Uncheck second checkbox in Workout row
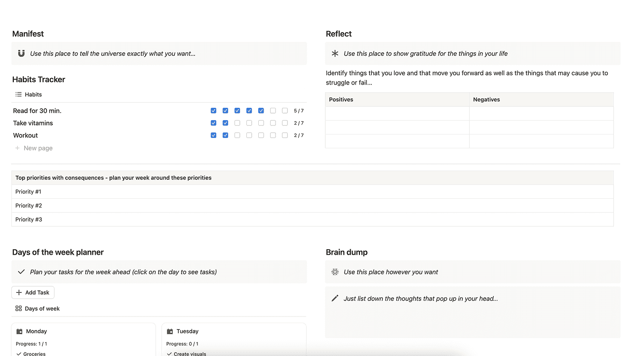The height and width of the screenshot is (356, 632). (225, 135)
